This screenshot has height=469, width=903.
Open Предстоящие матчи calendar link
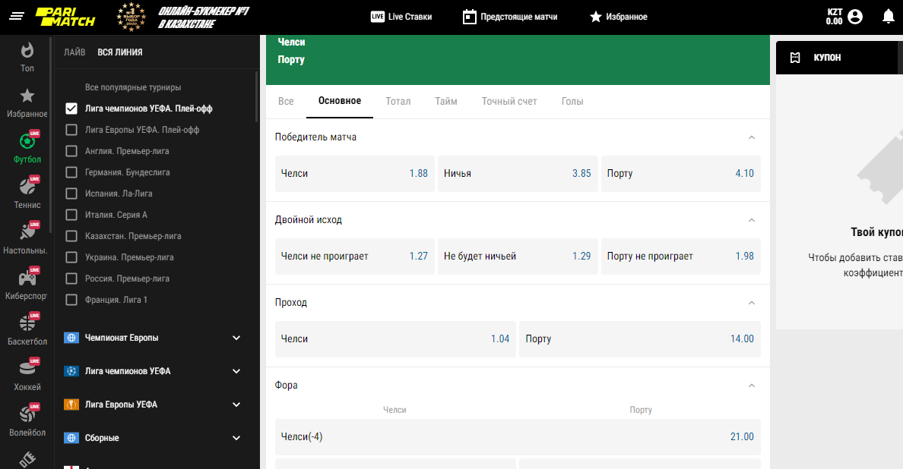click(510, 17)
